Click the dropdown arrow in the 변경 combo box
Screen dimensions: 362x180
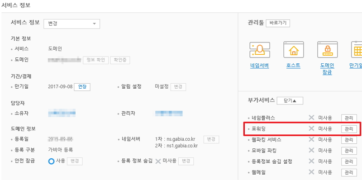pos(94,24)
